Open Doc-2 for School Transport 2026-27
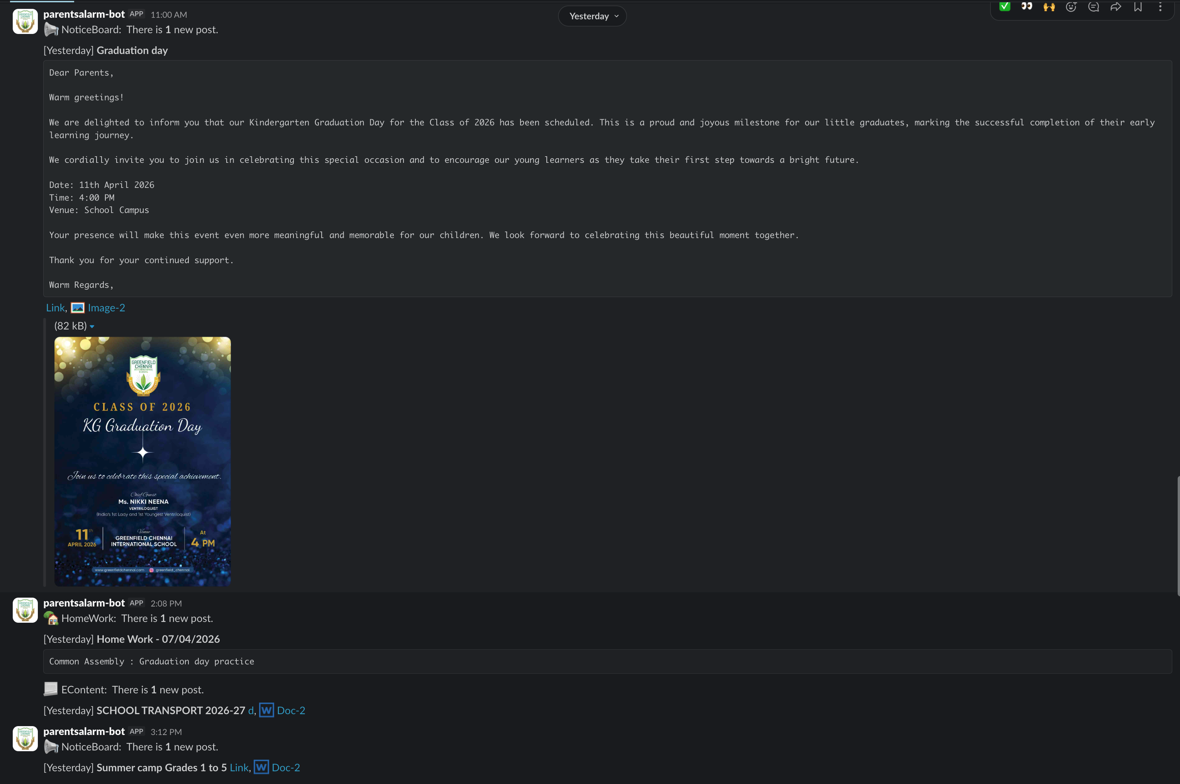 (x=290, y=711)
